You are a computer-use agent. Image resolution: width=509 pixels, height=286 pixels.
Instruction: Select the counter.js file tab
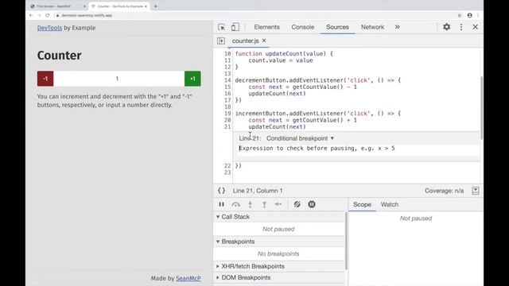(245, 41)
